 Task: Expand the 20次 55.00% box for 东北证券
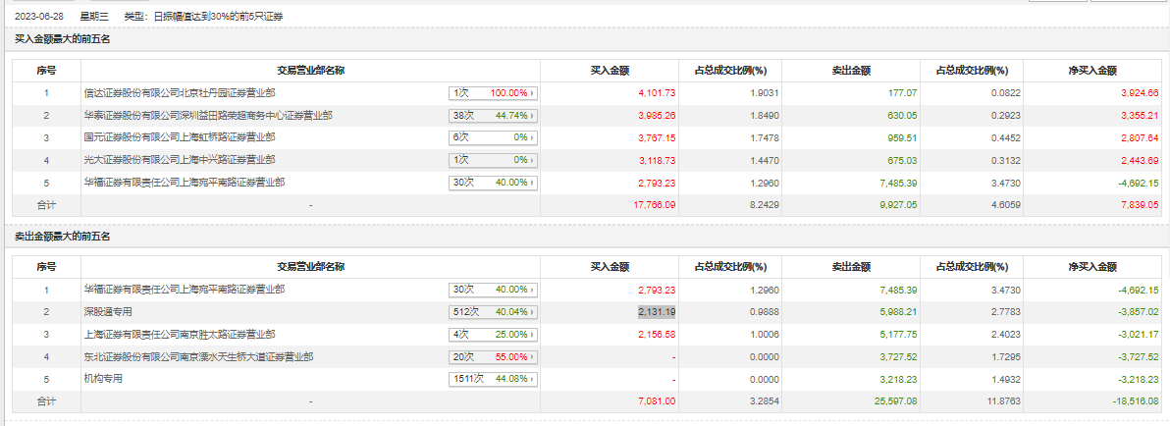click(x=494, y=357)
